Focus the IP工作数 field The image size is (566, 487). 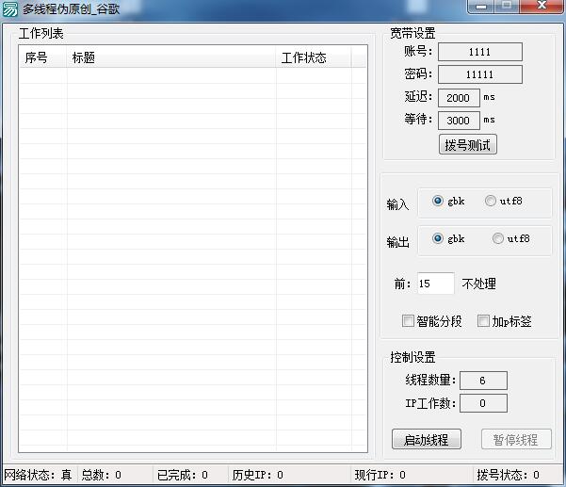click(483, 403)
